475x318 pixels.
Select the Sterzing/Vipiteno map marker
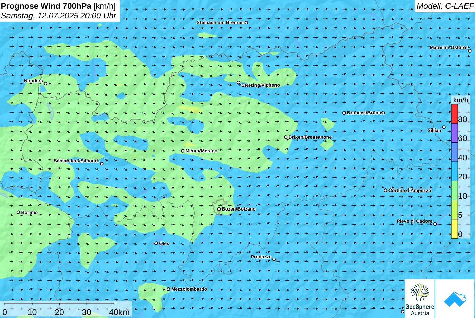tap(239, 83)
